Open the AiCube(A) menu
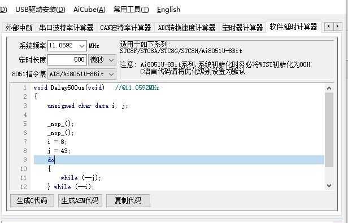 pyautogui.click(x=89, y=10)
